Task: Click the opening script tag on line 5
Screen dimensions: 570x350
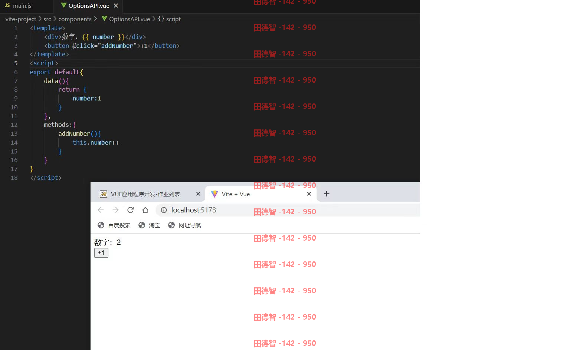Action: 44,63
